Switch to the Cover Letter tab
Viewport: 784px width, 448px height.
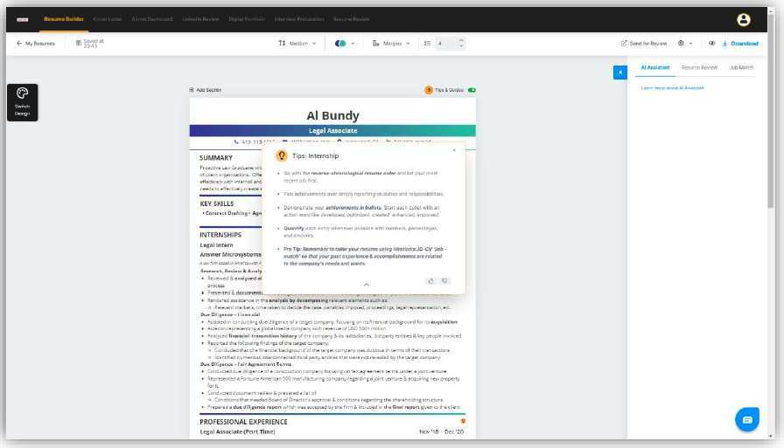click(108, 18)
